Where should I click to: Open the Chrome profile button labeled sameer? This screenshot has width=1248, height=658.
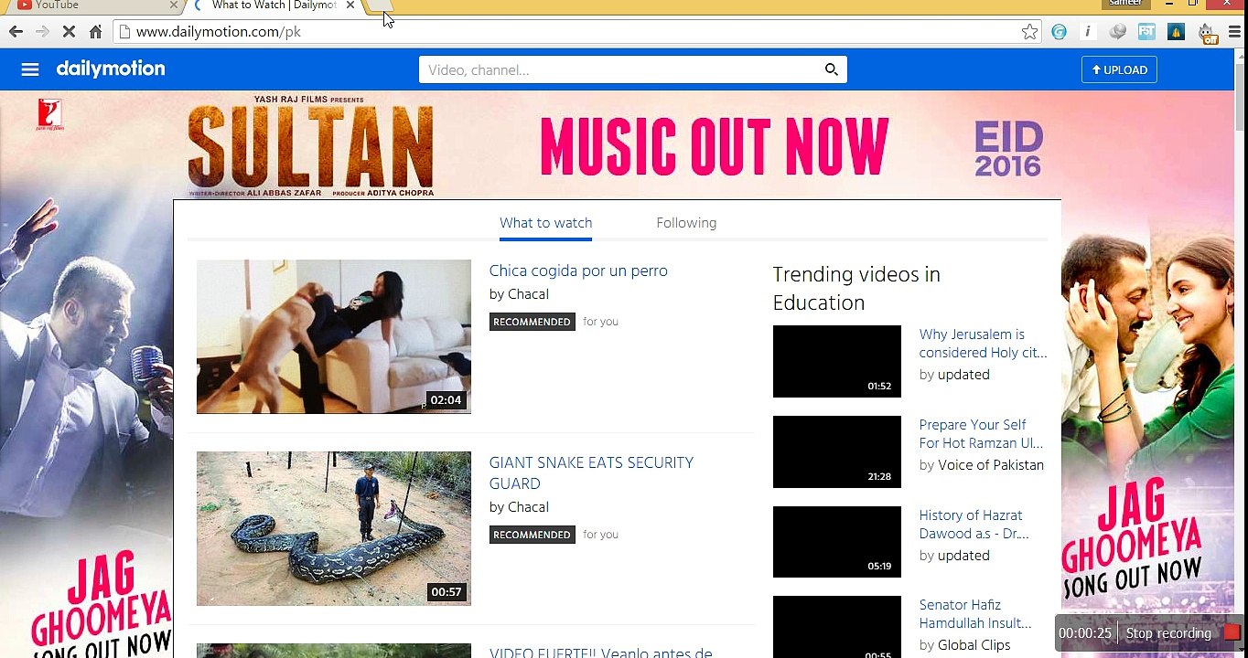1125,4
